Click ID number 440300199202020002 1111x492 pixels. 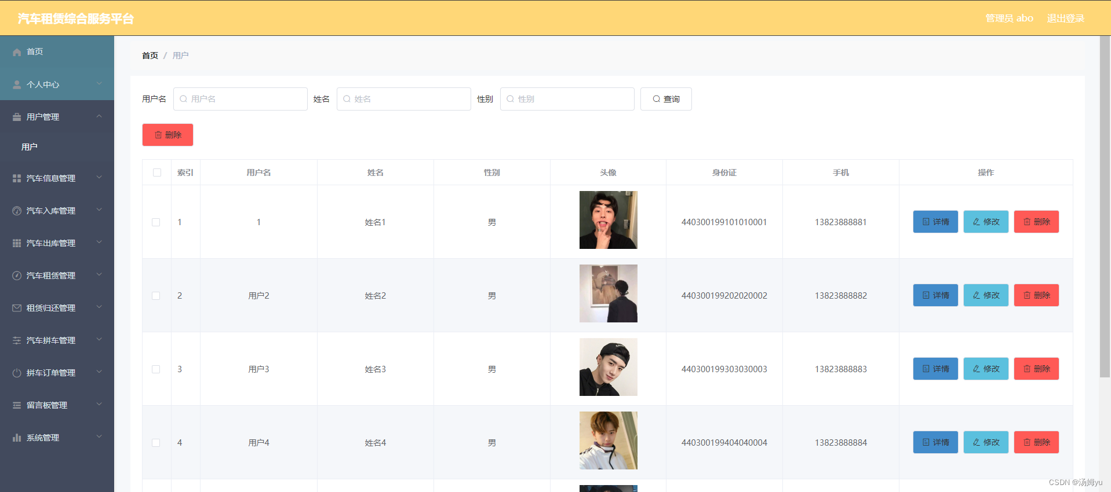coord(724,296)
